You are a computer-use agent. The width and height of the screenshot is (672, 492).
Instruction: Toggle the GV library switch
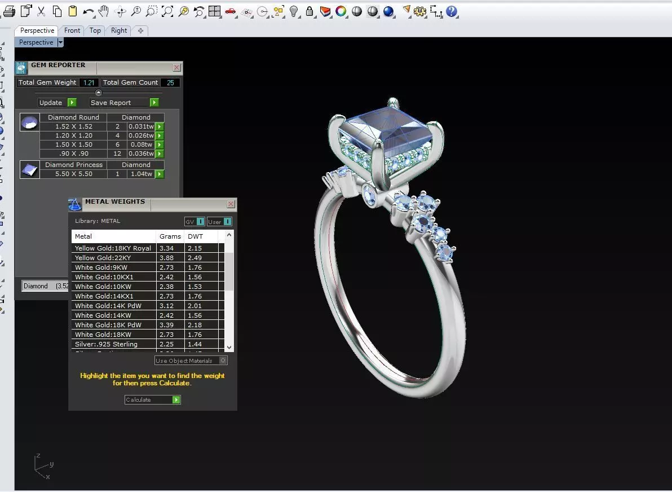click(x=200, y=222)
